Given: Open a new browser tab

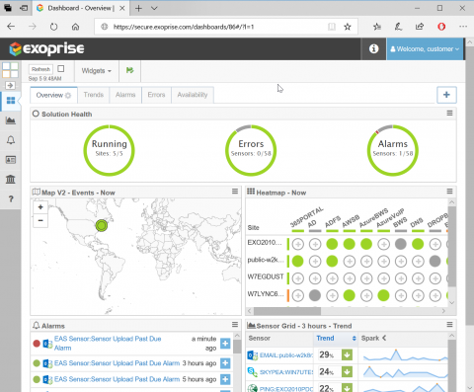Looking at the screenshot, I should pyautogui.click(x=138, y=8).
